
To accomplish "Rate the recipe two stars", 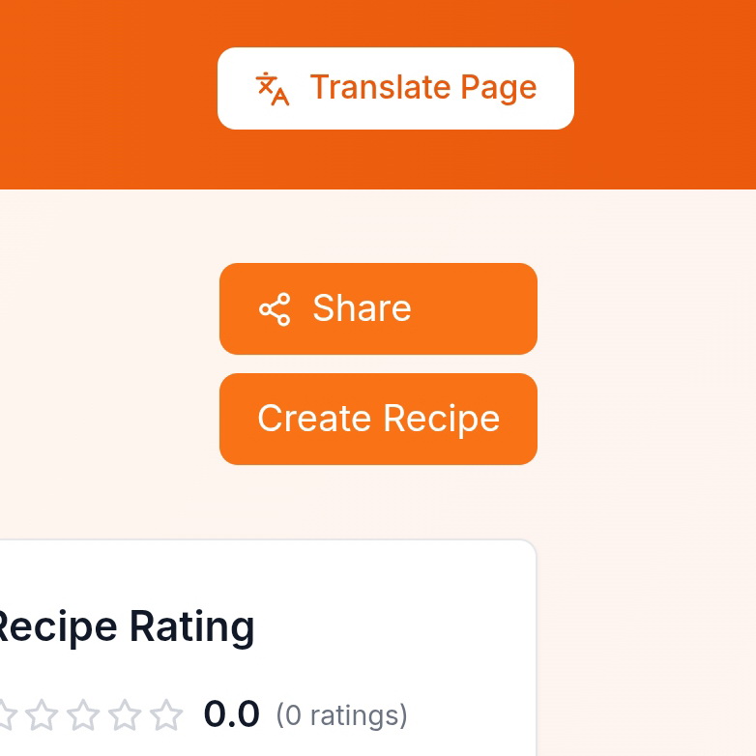I will click(x=43, y=715).
